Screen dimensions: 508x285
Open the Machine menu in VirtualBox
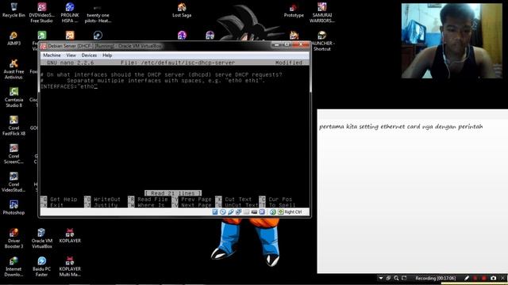(52, 55)
